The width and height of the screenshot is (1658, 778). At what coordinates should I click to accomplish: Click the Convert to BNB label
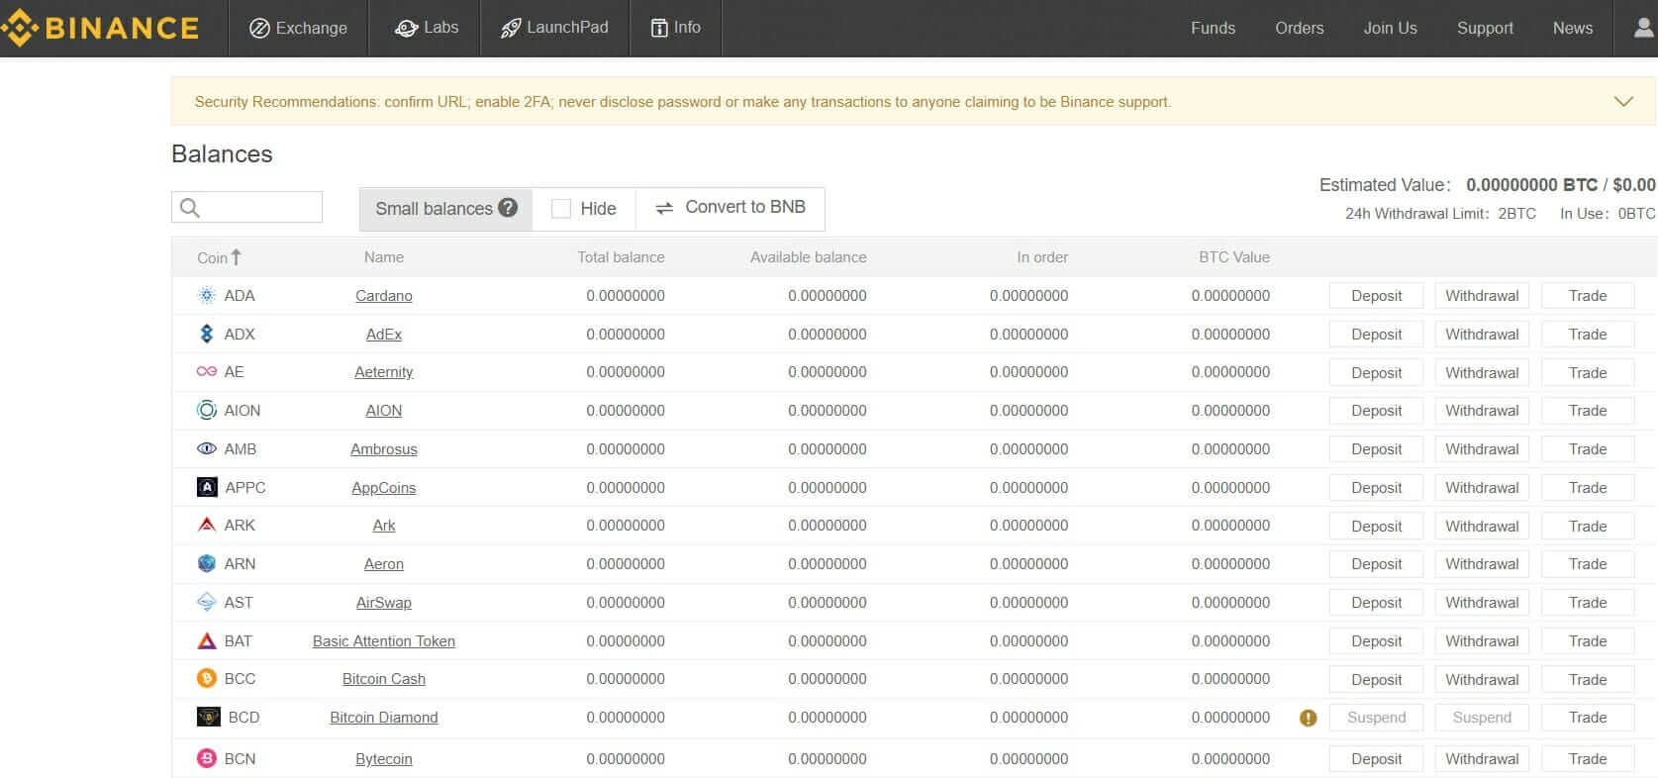[745, 207]
